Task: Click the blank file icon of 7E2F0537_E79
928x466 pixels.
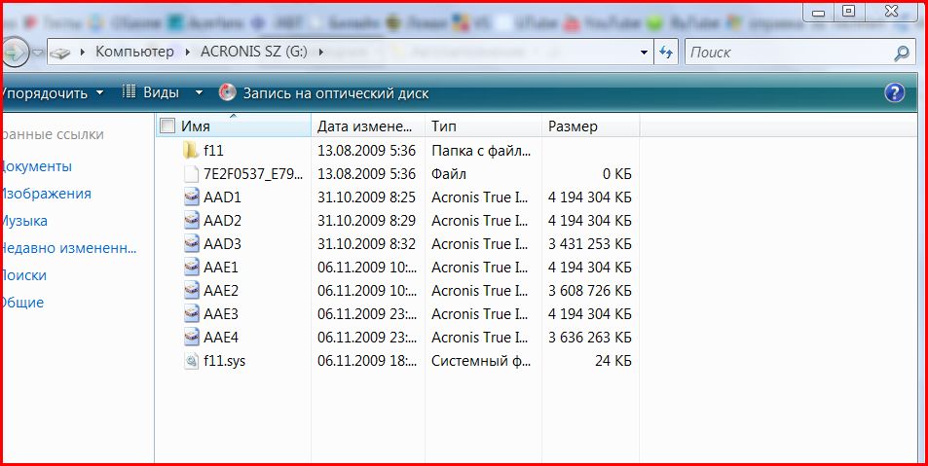Action: pos(191,174)
